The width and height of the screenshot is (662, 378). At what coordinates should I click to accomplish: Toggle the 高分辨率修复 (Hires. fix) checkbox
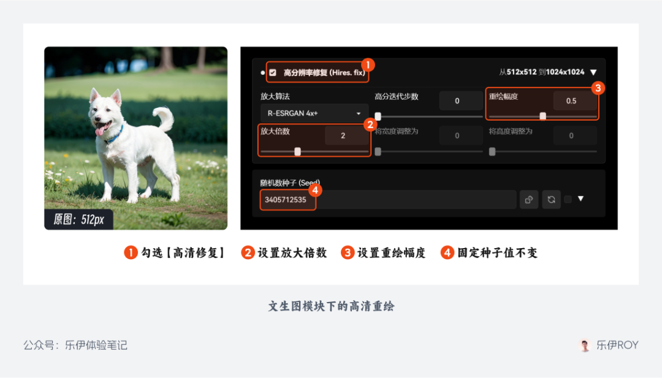[273, 72]
